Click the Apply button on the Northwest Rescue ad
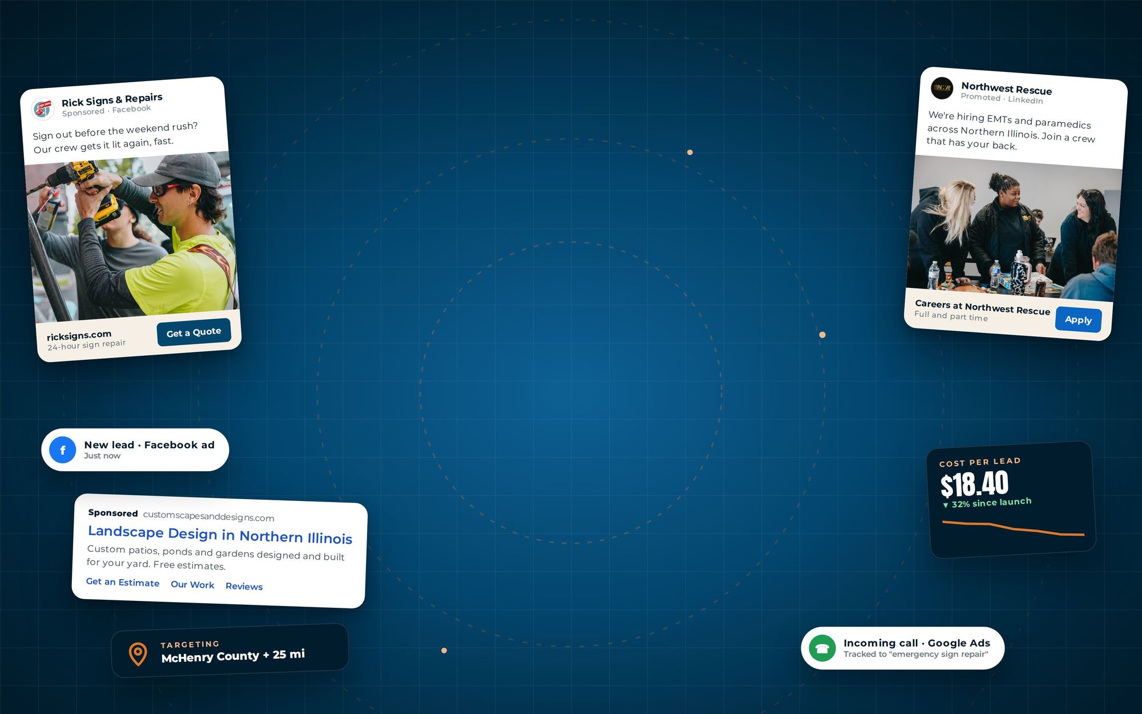This screenshot has height=714, width=1142. pos(1078,320)
